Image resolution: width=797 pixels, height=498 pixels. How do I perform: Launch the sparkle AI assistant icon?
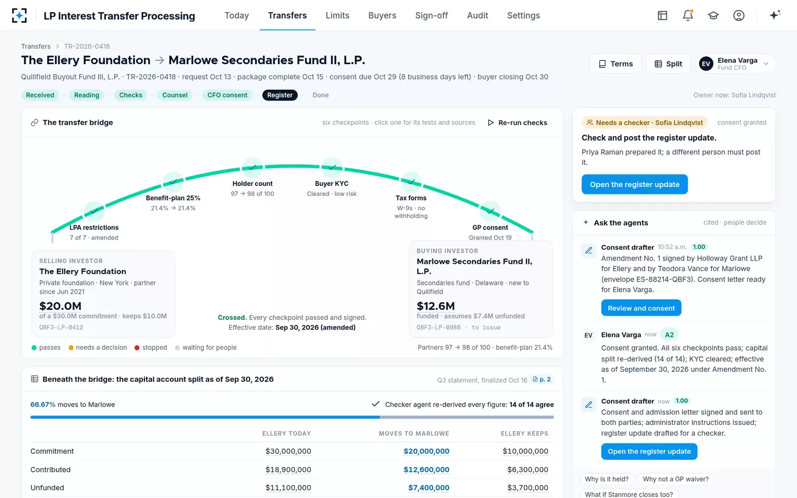[775, 15]
